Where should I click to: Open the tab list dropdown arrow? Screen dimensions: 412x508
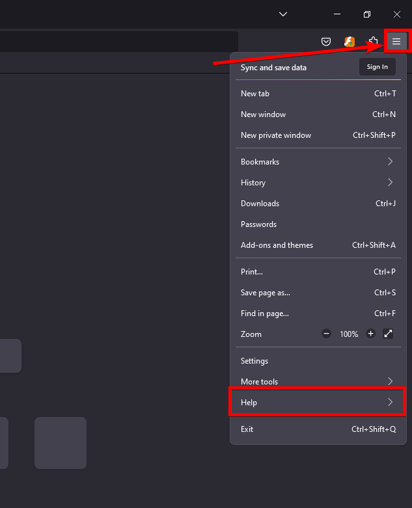282,14
